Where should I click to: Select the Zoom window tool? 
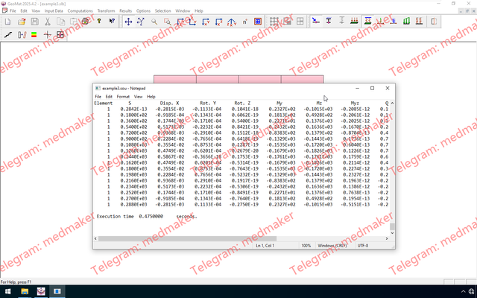coord(167,22)
